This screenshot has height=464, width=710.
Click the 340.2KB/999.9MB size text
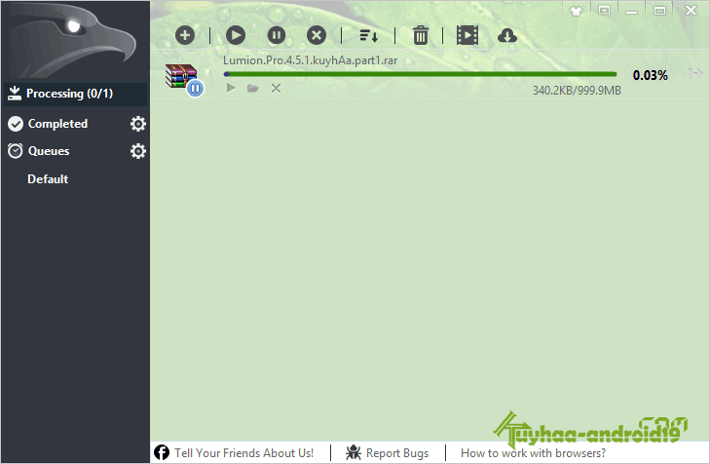(x=577, y=91)
